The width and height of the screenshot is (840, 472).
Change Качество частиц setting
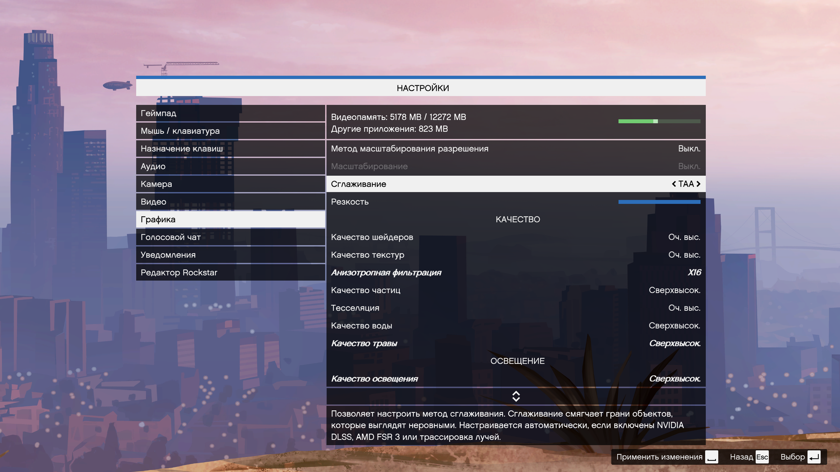click(x=516, y=290)
